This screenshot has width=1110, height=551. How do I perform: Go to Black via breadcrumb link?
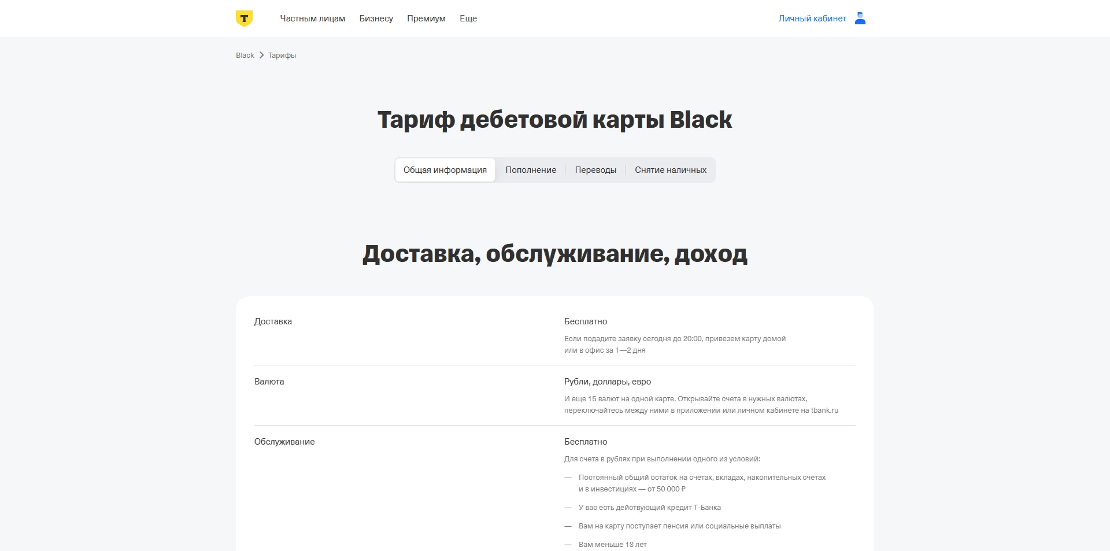[x=245, y=55]
